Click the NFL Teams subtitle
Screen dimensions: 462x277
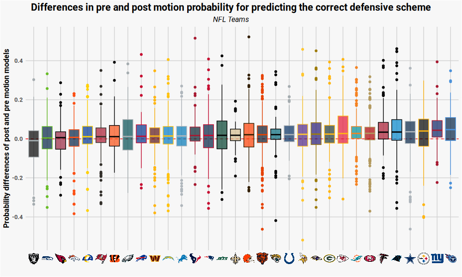pos(231,20)
